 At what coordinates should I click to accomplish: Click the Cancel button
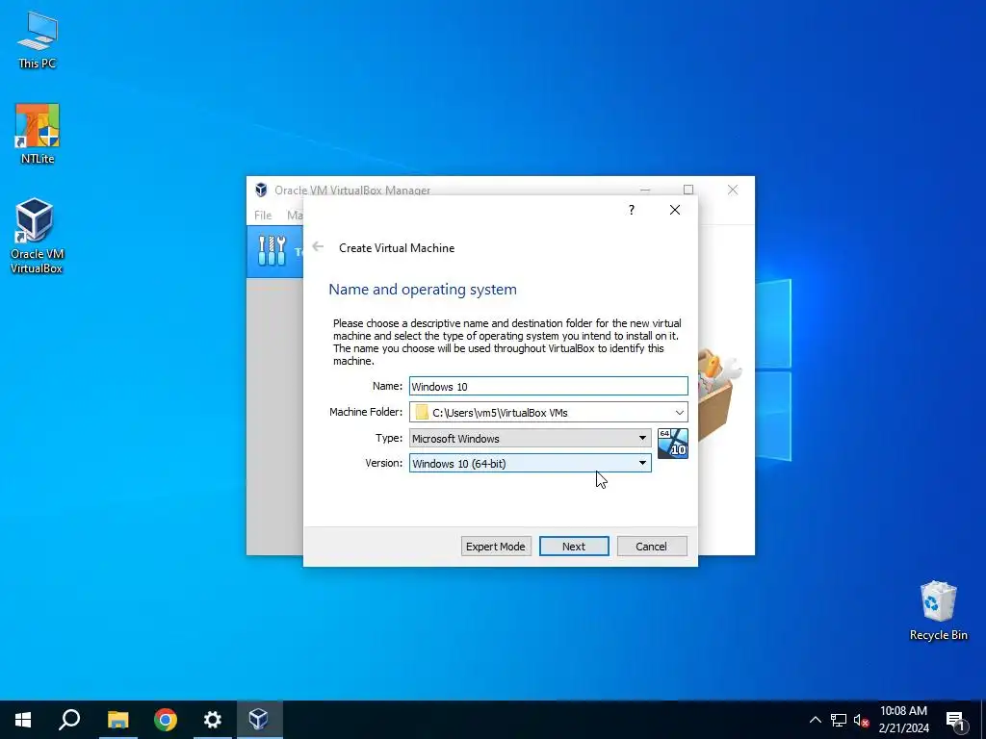[652, 547]
